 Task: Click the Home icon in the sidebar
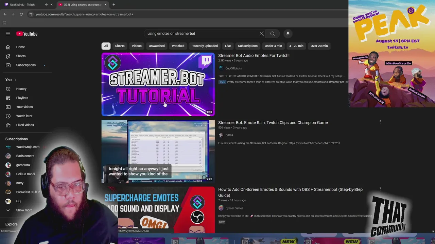click(8, 47)
